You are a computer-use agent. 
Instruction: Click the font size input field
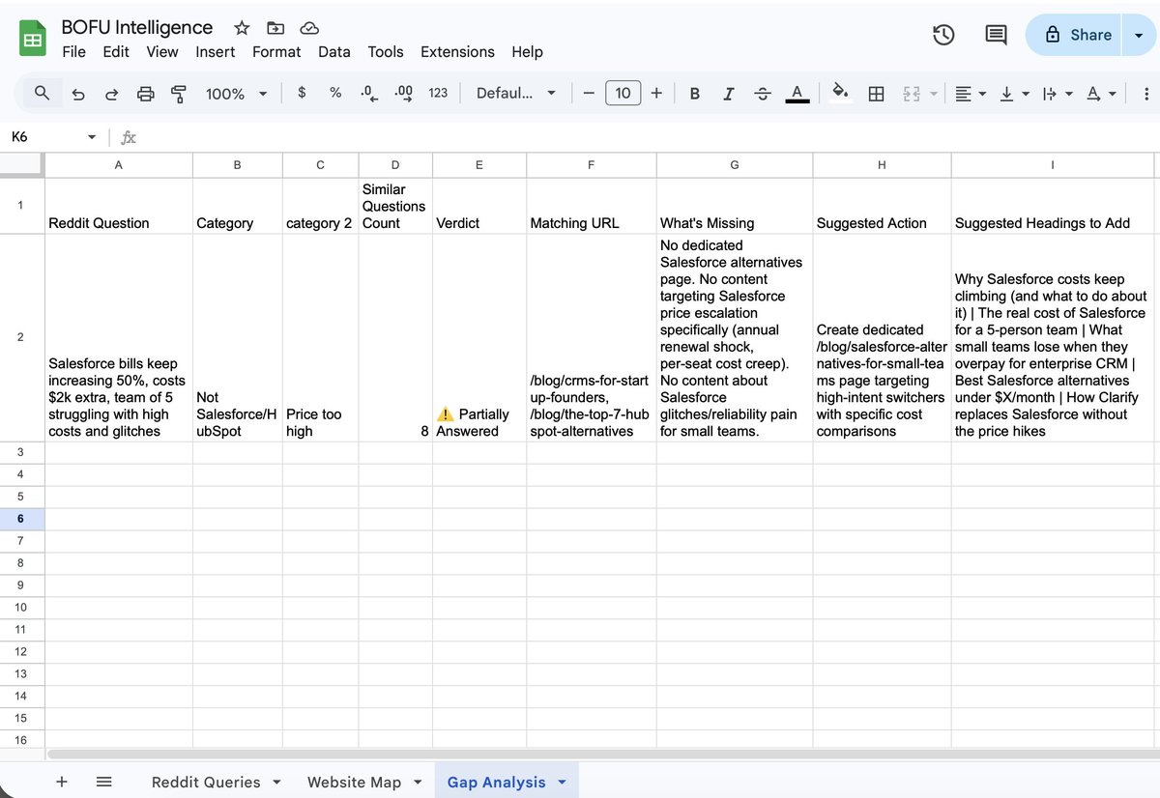(x=623, y=94)
